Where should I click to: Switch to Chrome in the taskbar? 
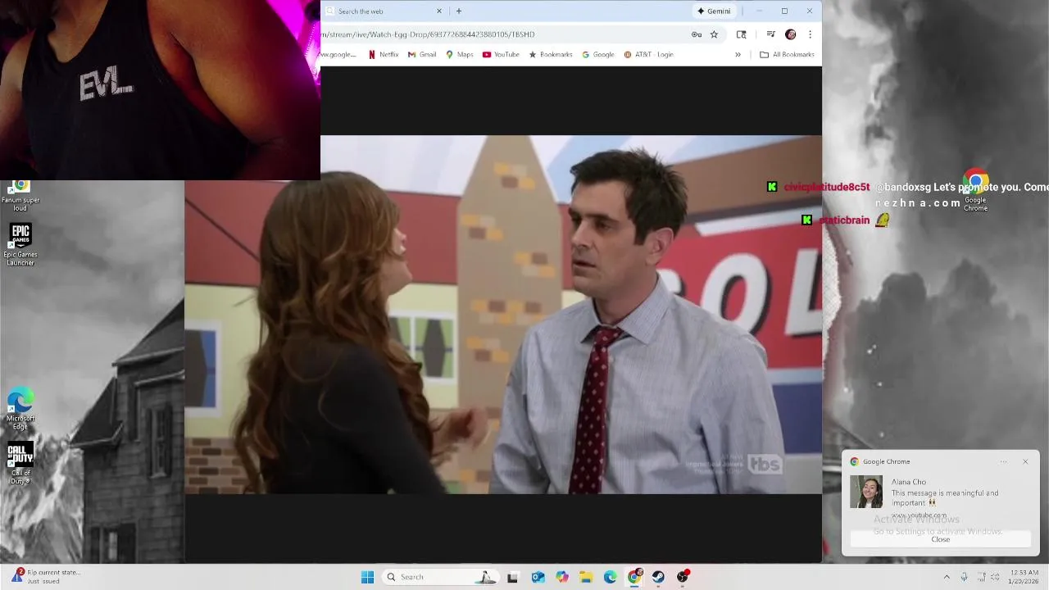(634, 577)
